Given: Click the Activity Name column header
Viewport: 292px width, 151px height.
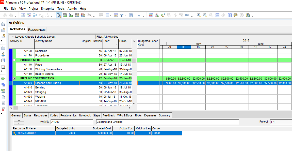Looking at the screenshot, I should pyautogui.click(x=57, y=44).
